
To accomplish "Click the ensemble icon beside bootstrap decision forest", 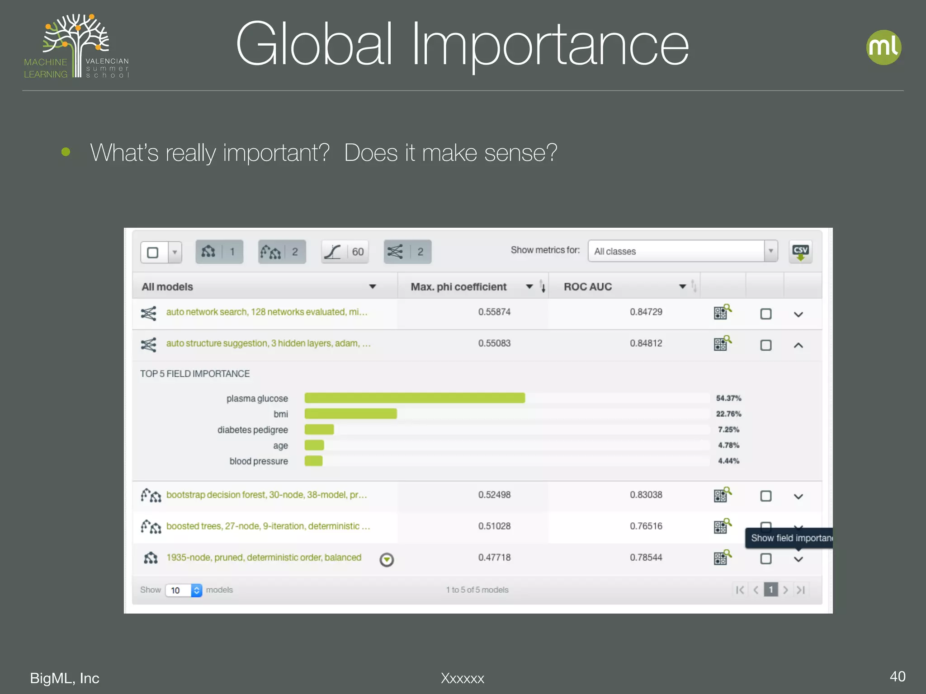I will 151,495.
